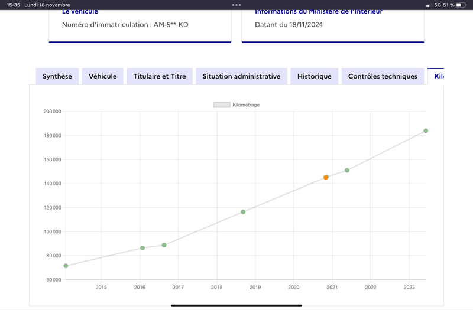Image resolution: width=473 pixels, height=310 pixels.
Task: Open the Contrôles techniques tab
Action: [x=383, y=76]
